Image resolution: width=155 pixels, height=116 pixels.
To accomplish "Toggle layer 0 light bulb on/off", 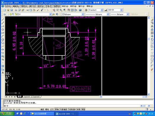I will (8, 14).
